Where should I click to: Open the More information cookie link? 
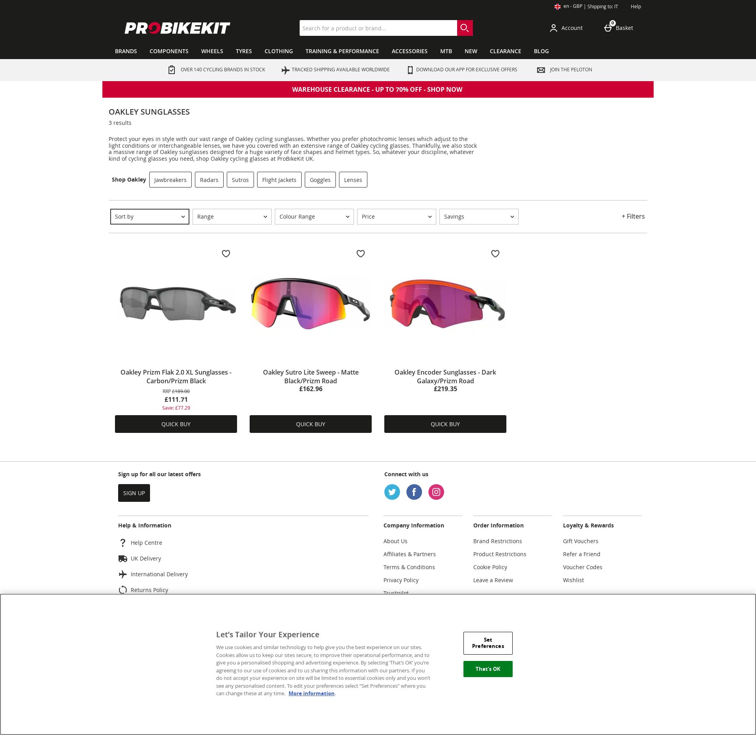pos(311,694)
